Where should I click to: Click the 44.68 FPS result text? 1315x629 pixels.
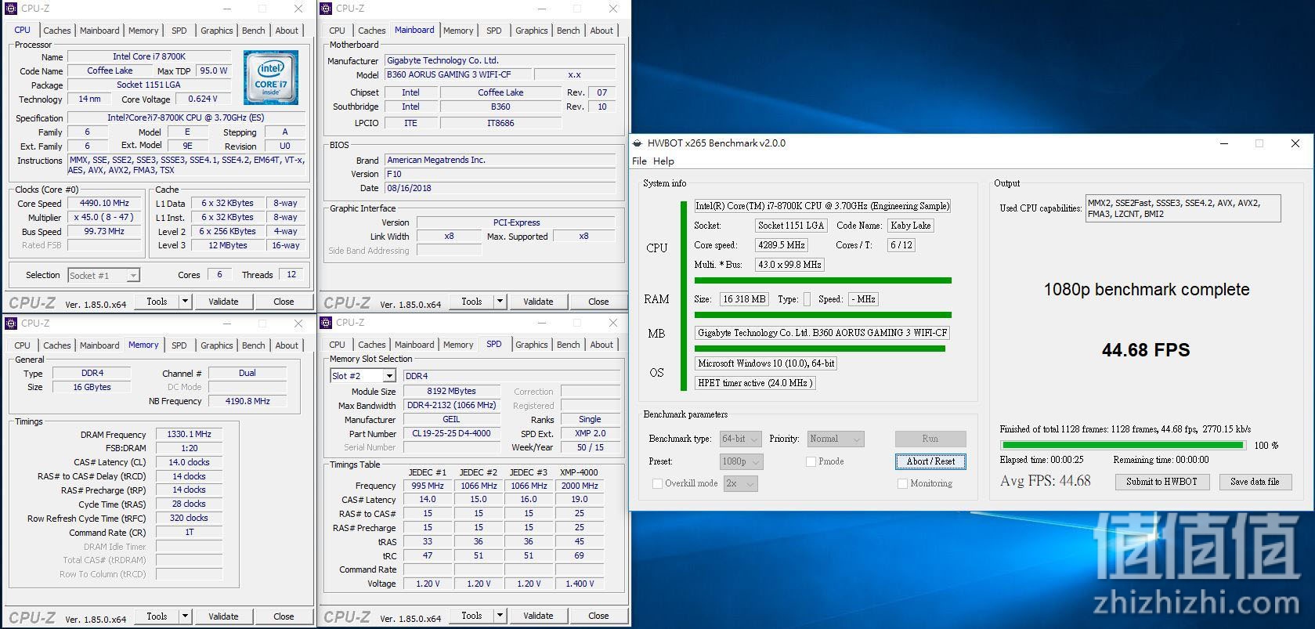(x=1146, y=350)
